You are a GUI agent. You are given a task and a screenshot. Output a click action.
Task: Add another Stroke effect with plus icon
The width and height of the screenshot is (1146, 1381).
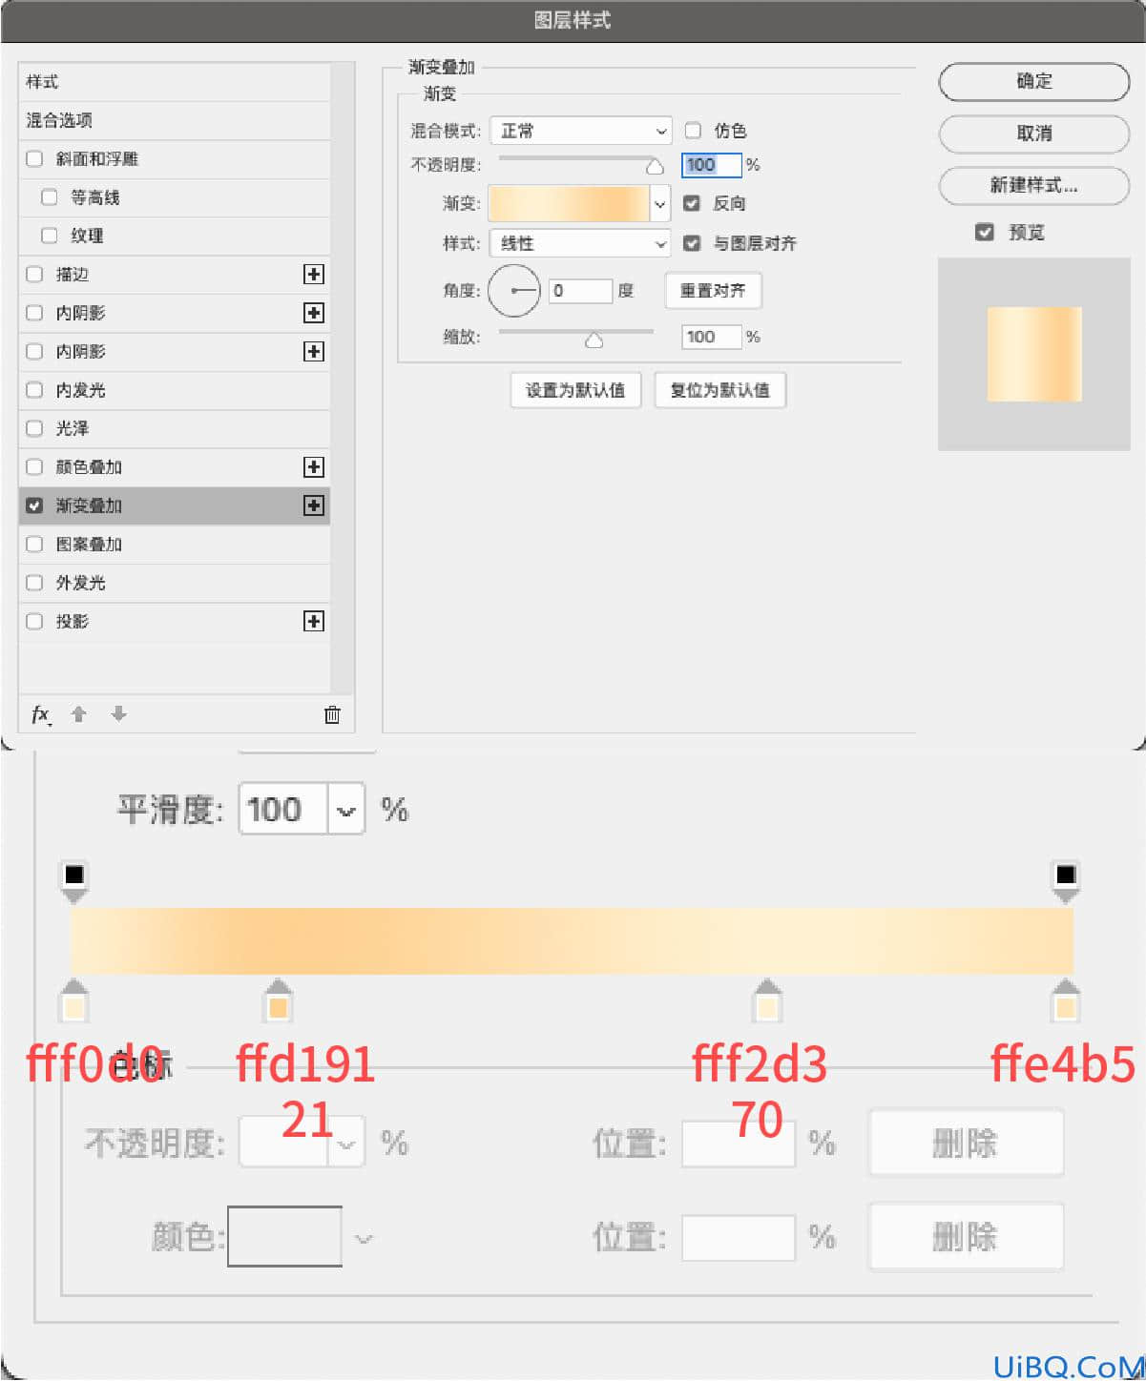pyautogui.click(x=313, y=275)
